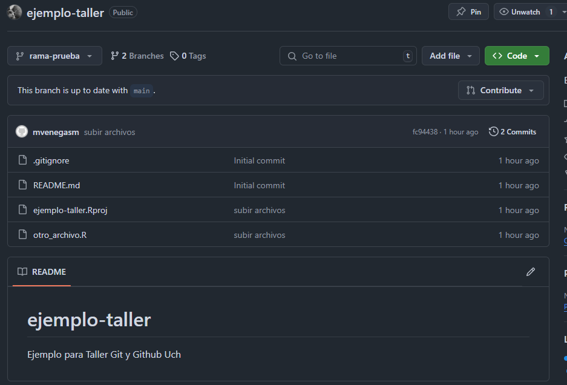Viewport: 567px width, 385px height.
Task: Click the t keyboard shortcut hint in search
Action: coord(407,56)
